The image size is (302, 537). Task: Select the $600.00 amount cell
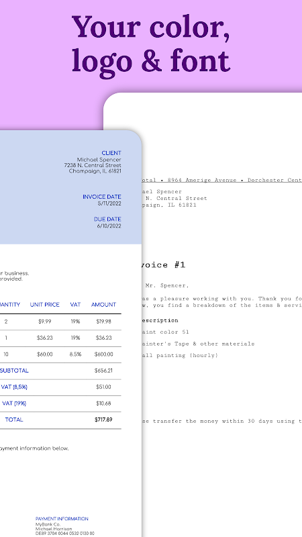[x=103, y=354]
